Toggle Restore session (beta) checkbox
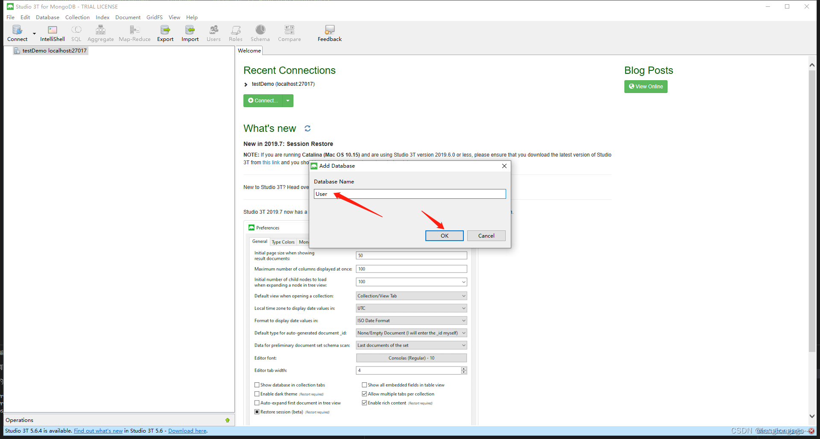Screen dimensions: 820x439 coord(257,412)
